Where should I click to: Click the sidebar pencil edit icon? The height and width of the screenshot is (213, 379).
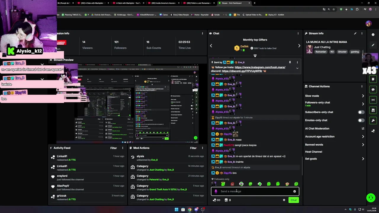(373, 45)
